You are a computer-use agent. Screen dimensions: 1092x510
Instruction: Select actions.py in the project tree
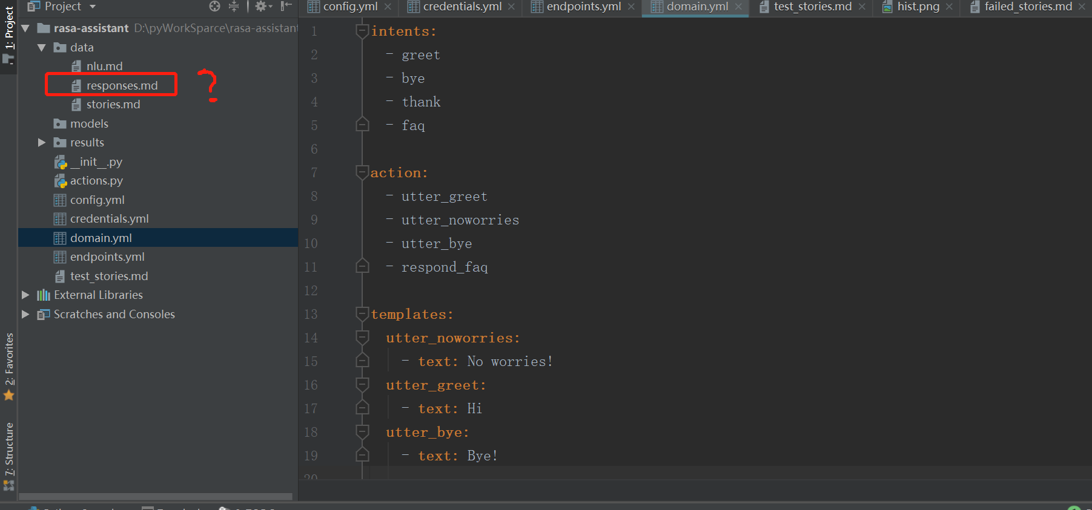tap(96, 181)
